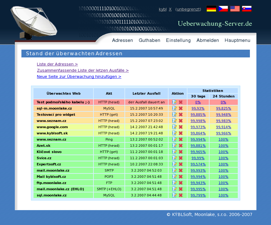Switch language via the US flag
Screen dimensions: 271x225
(x=235, y=9)
